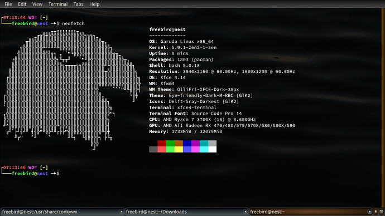The width and height of the screenshot is (385, 216).
Task: Open the View menu
Action: point(37,4)
